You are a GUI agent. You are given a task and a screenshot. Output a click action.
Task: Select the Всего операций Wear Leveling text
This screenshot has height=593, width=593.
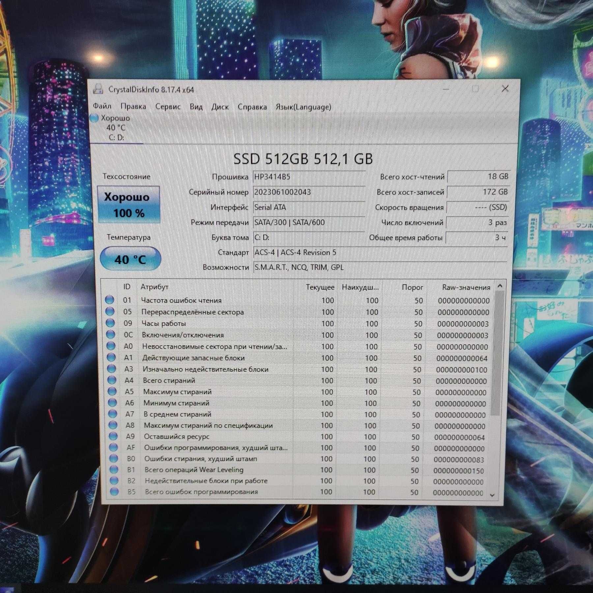click(x=194, y=470)
